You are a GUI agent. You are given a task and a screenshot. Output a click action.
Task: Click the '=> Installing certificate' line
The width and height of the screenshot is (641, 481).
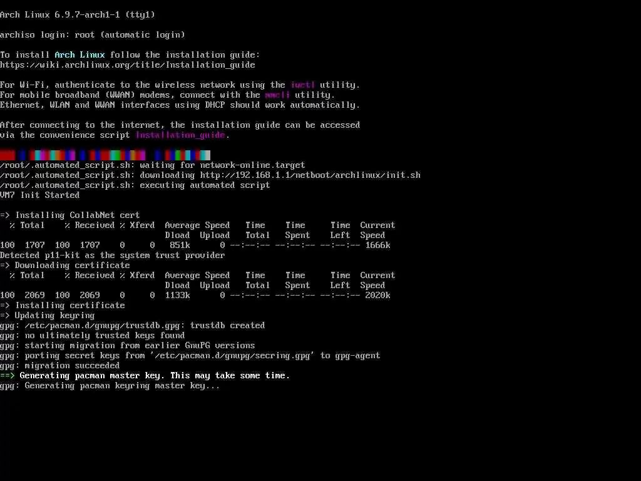63,305
